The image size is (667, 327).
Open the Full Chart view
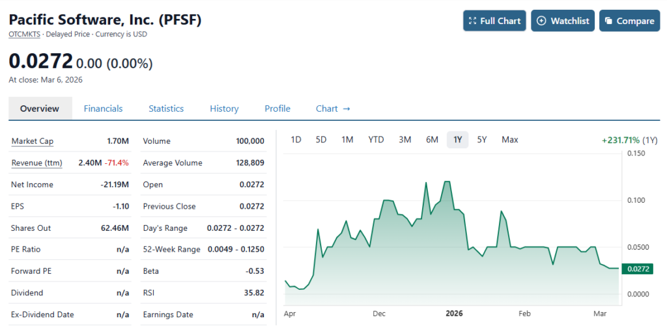[x=494, y=21]
